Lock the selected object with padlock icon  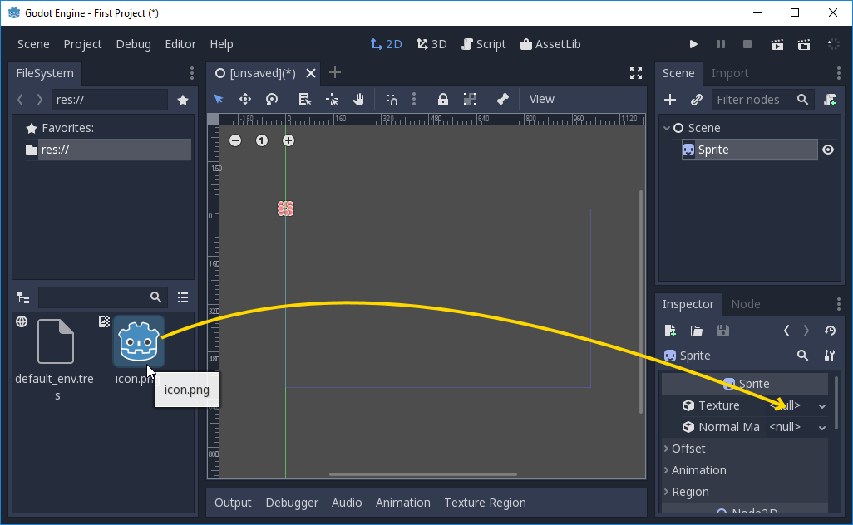443,99
